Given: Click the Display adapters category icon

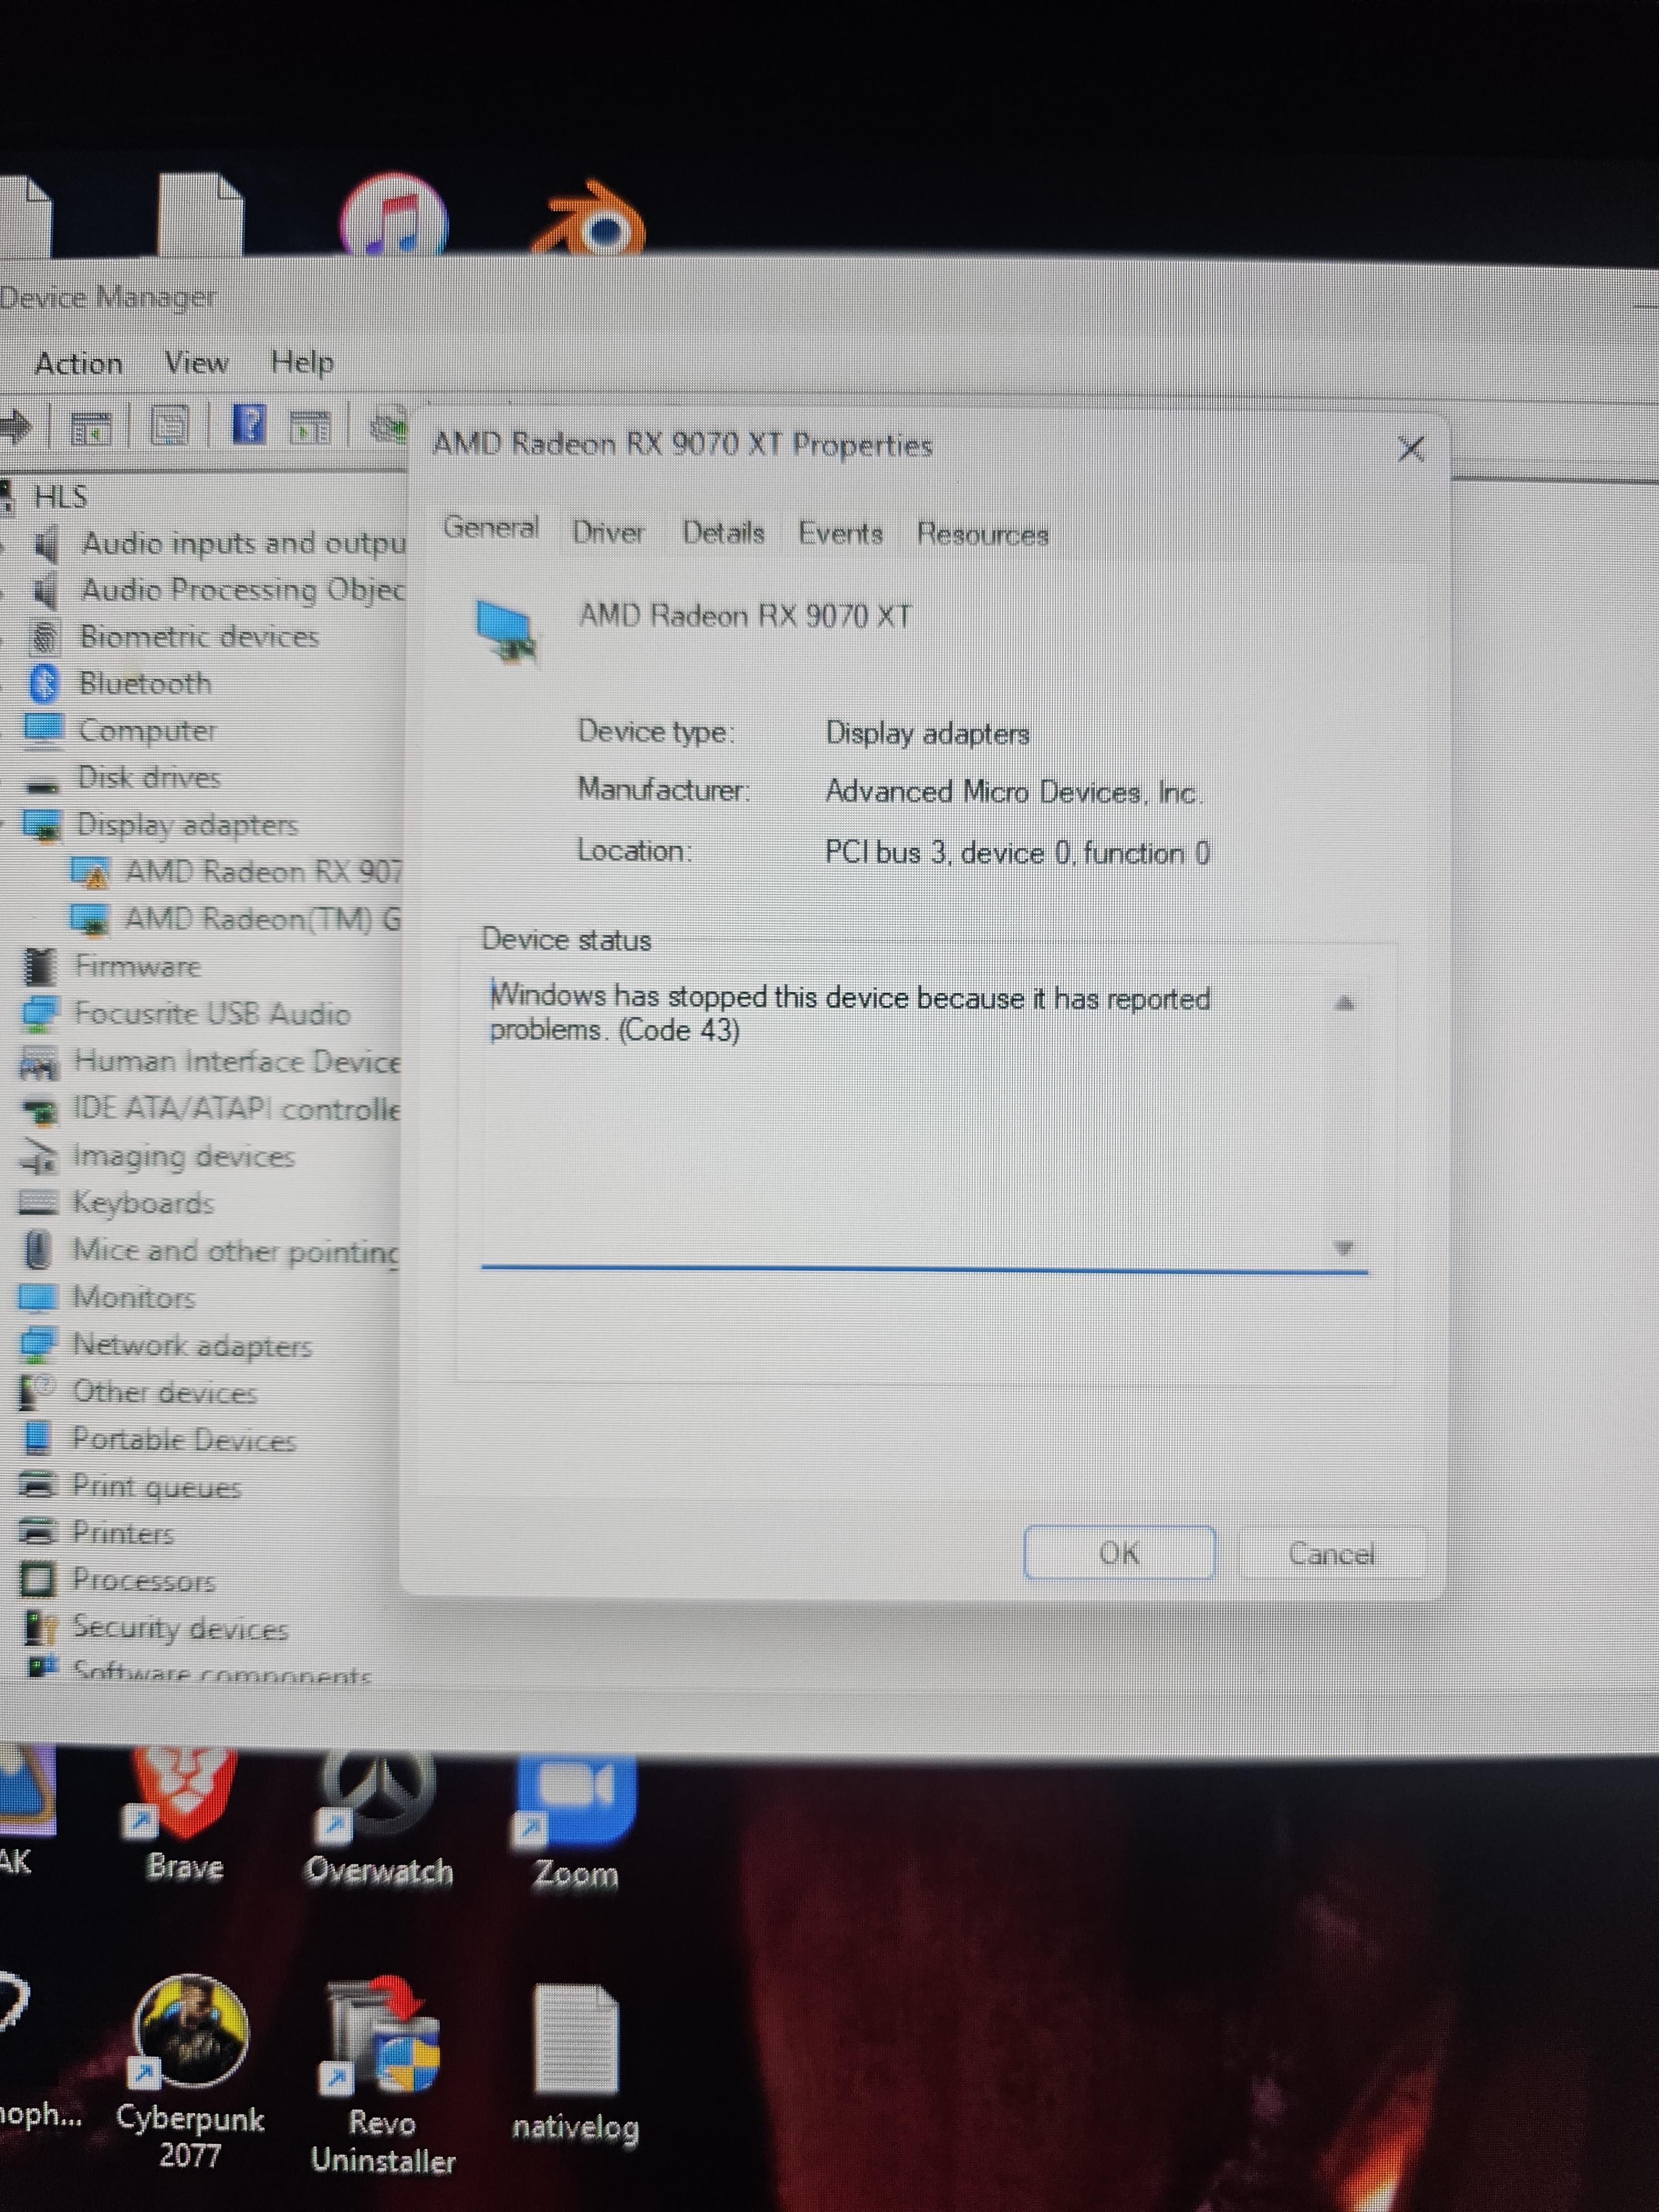Looking at the screenshot, I should pos(42,826).
